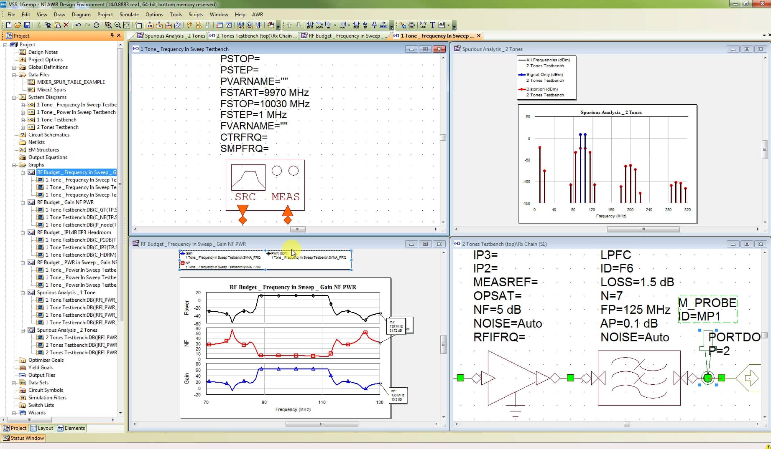Open the Simulate menu

tap(129, 14)
